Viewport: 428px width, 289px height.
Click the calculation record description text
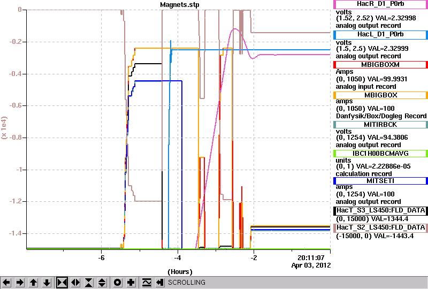click(x=364, y=174)
